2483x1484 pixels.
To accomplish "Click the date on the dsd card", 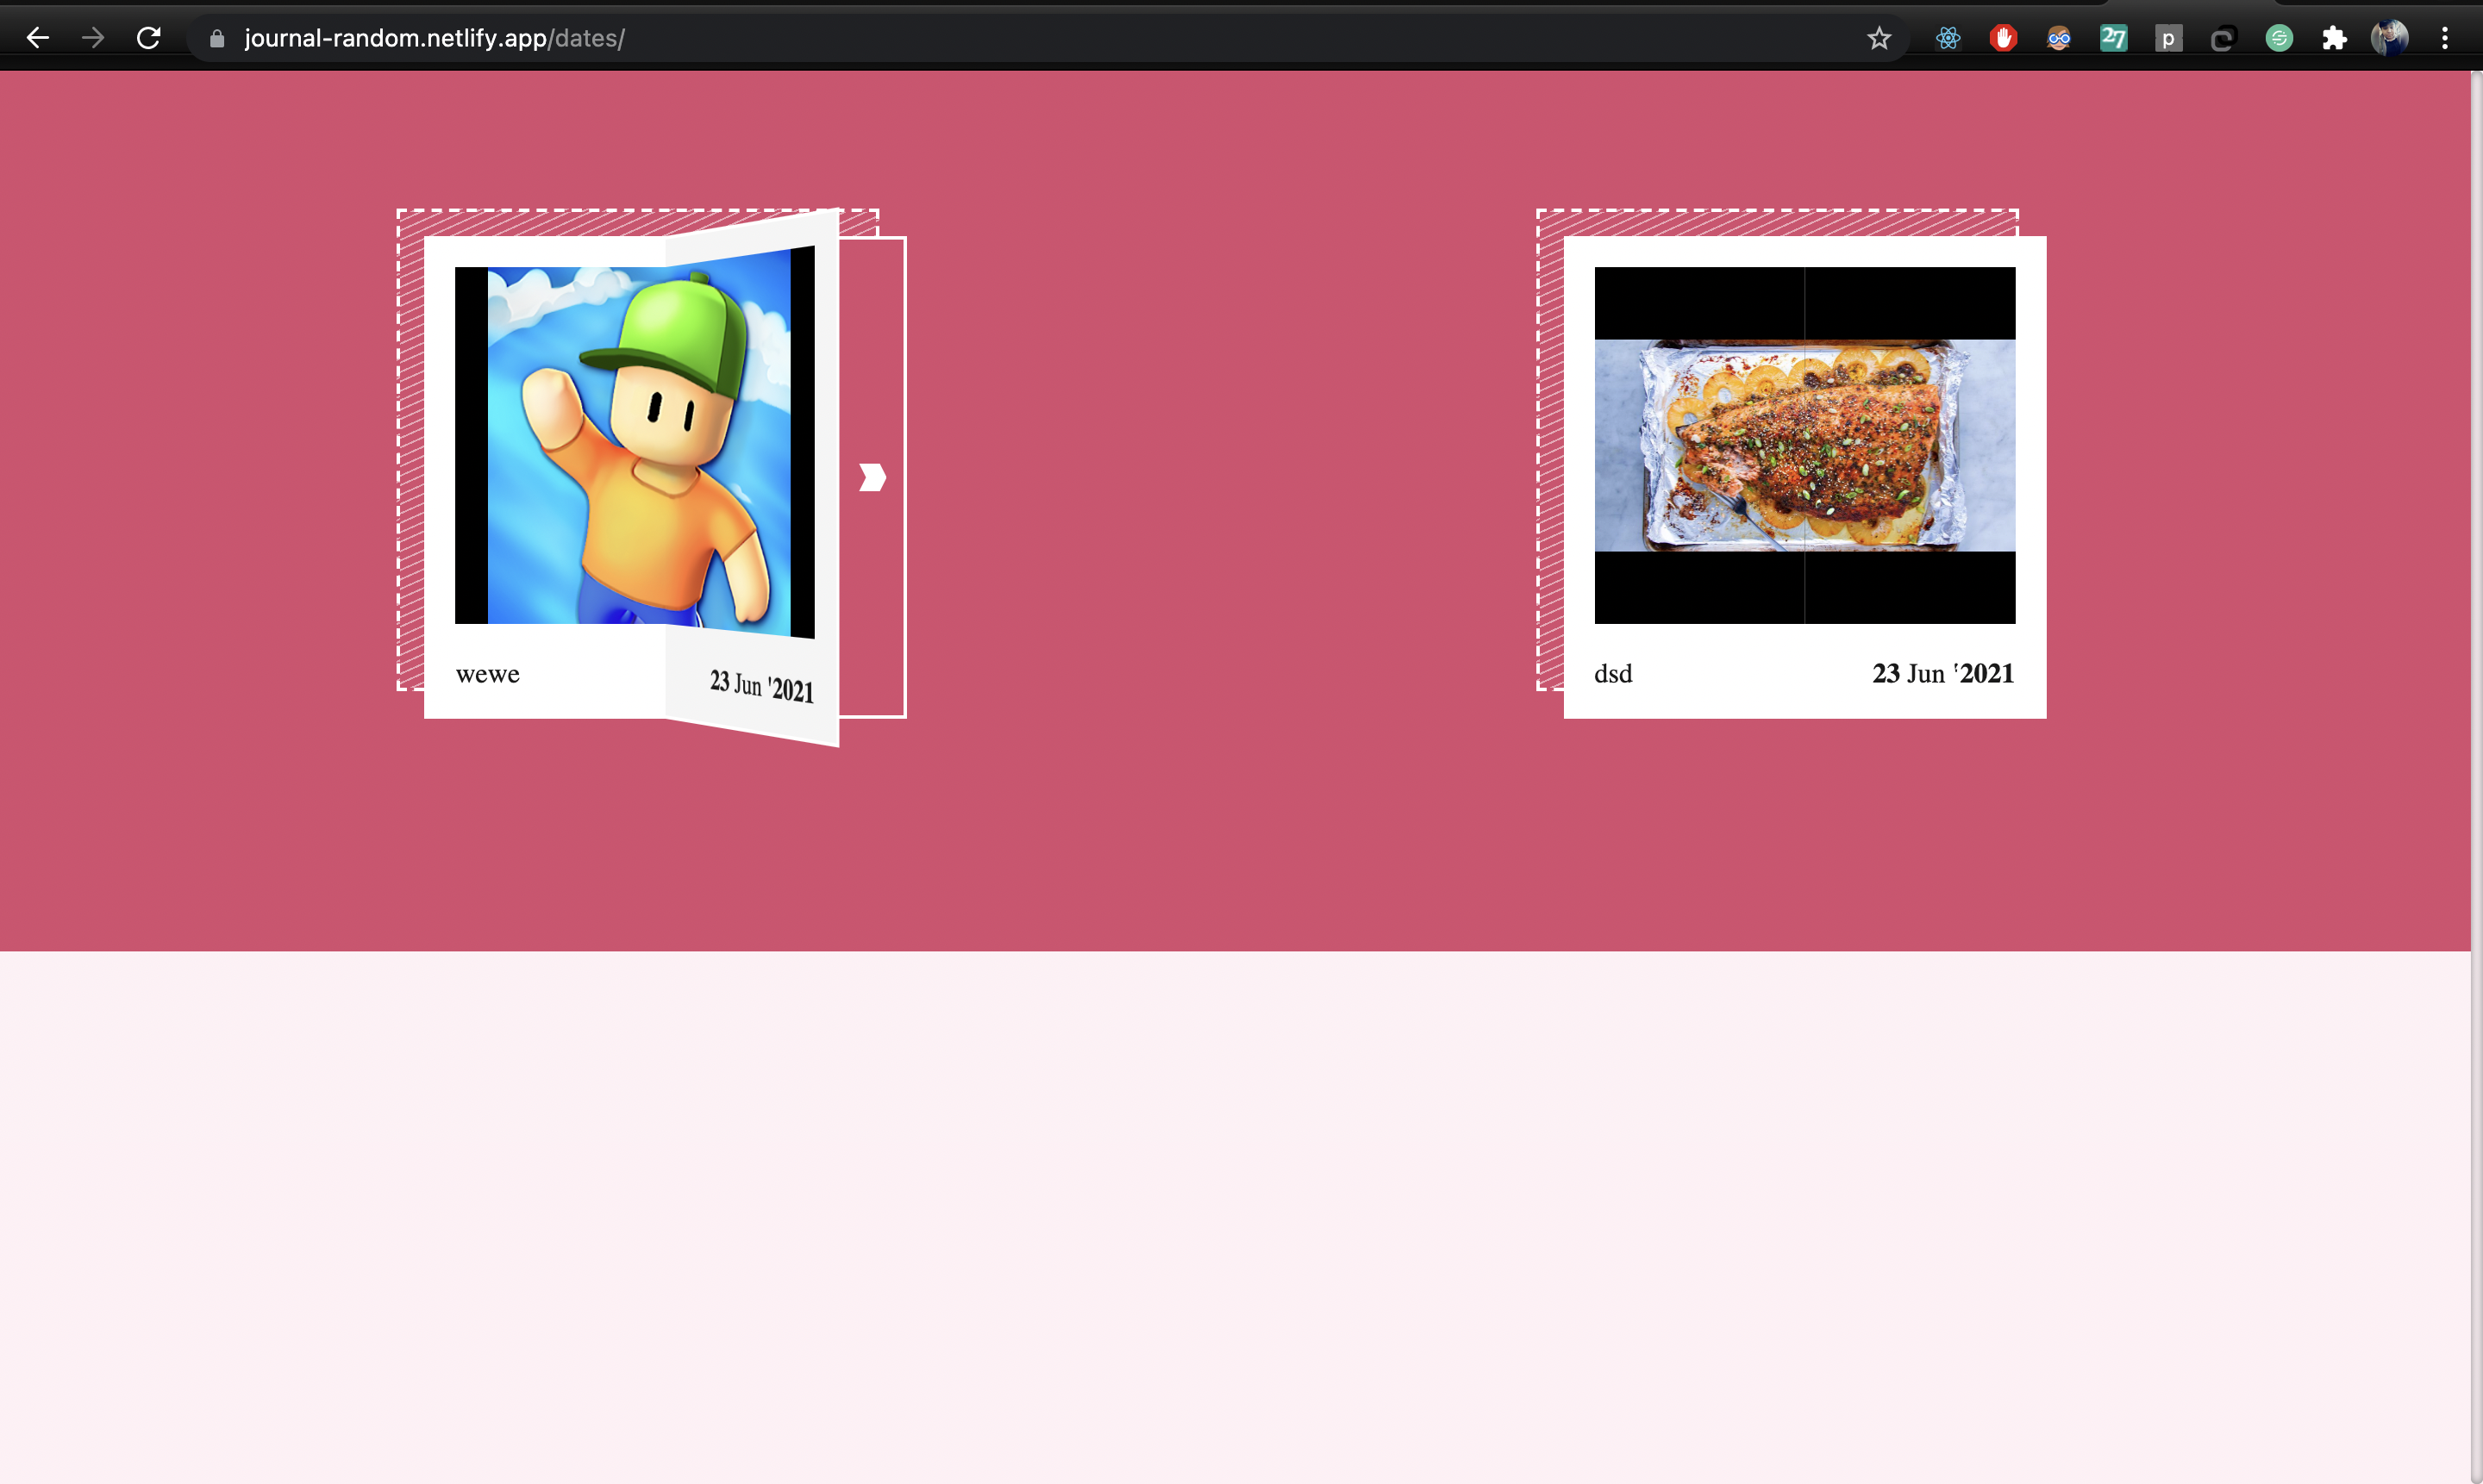I will pos(1942,673).
